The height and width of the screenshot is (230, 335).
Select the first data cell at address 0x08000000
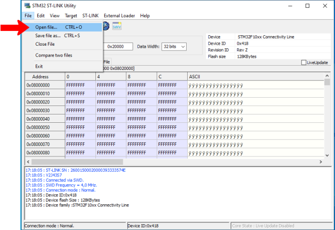point(80,85)
